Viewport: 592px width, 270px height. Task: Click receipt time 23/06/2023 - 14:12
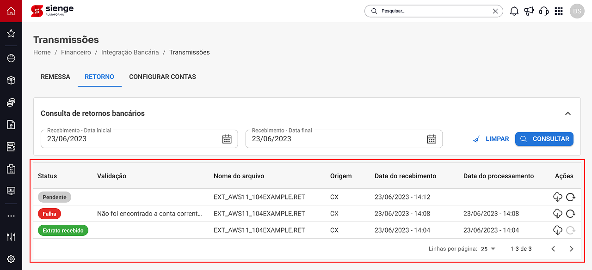[402, 197]
